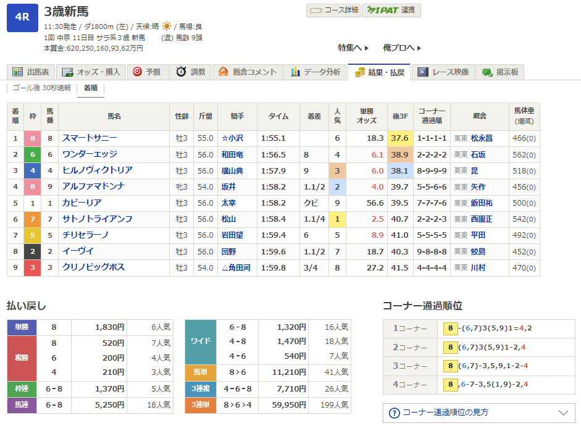The image size is (581, 428).
Task: Select the 着順 sub-tab
Action: pyautogui.click(x=91, y=88)
